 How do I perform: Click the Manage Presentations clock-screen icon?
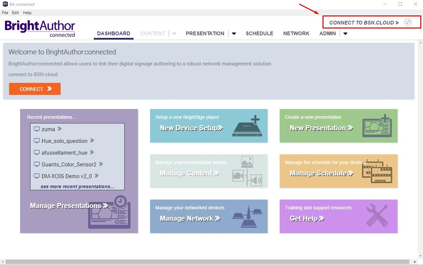click(x=109, y=212)
